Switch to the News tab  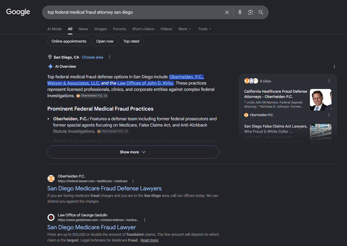point(83,29)
